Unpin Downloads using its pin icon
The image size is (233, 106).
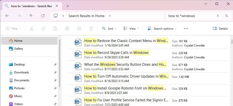(x=55, y=72)
